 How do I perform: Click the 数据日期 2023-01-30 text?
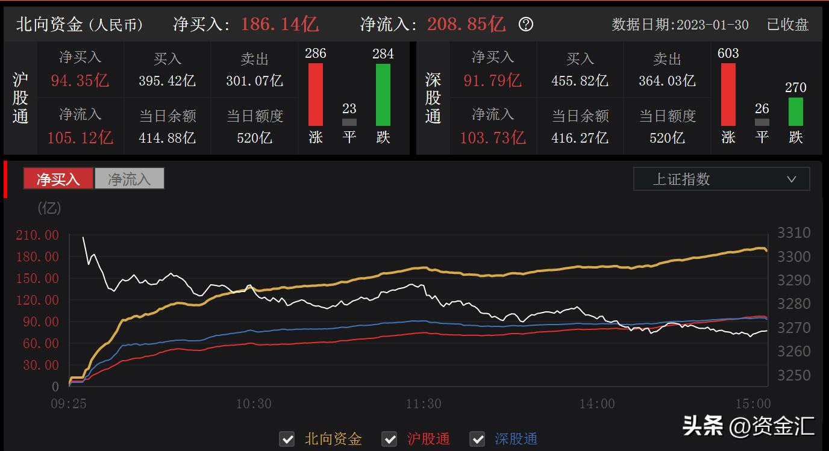680,25
